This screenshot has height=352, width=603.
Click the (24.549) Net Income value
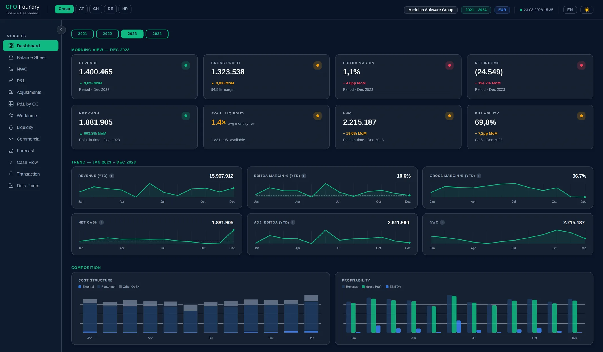[x=489, y=72]
